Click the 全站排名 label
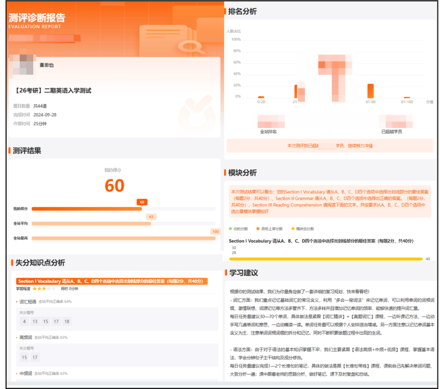440x389 pixels. click(268, 131)
